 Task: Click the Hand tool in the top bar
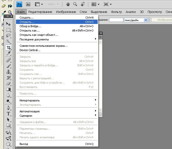(68, 4)
